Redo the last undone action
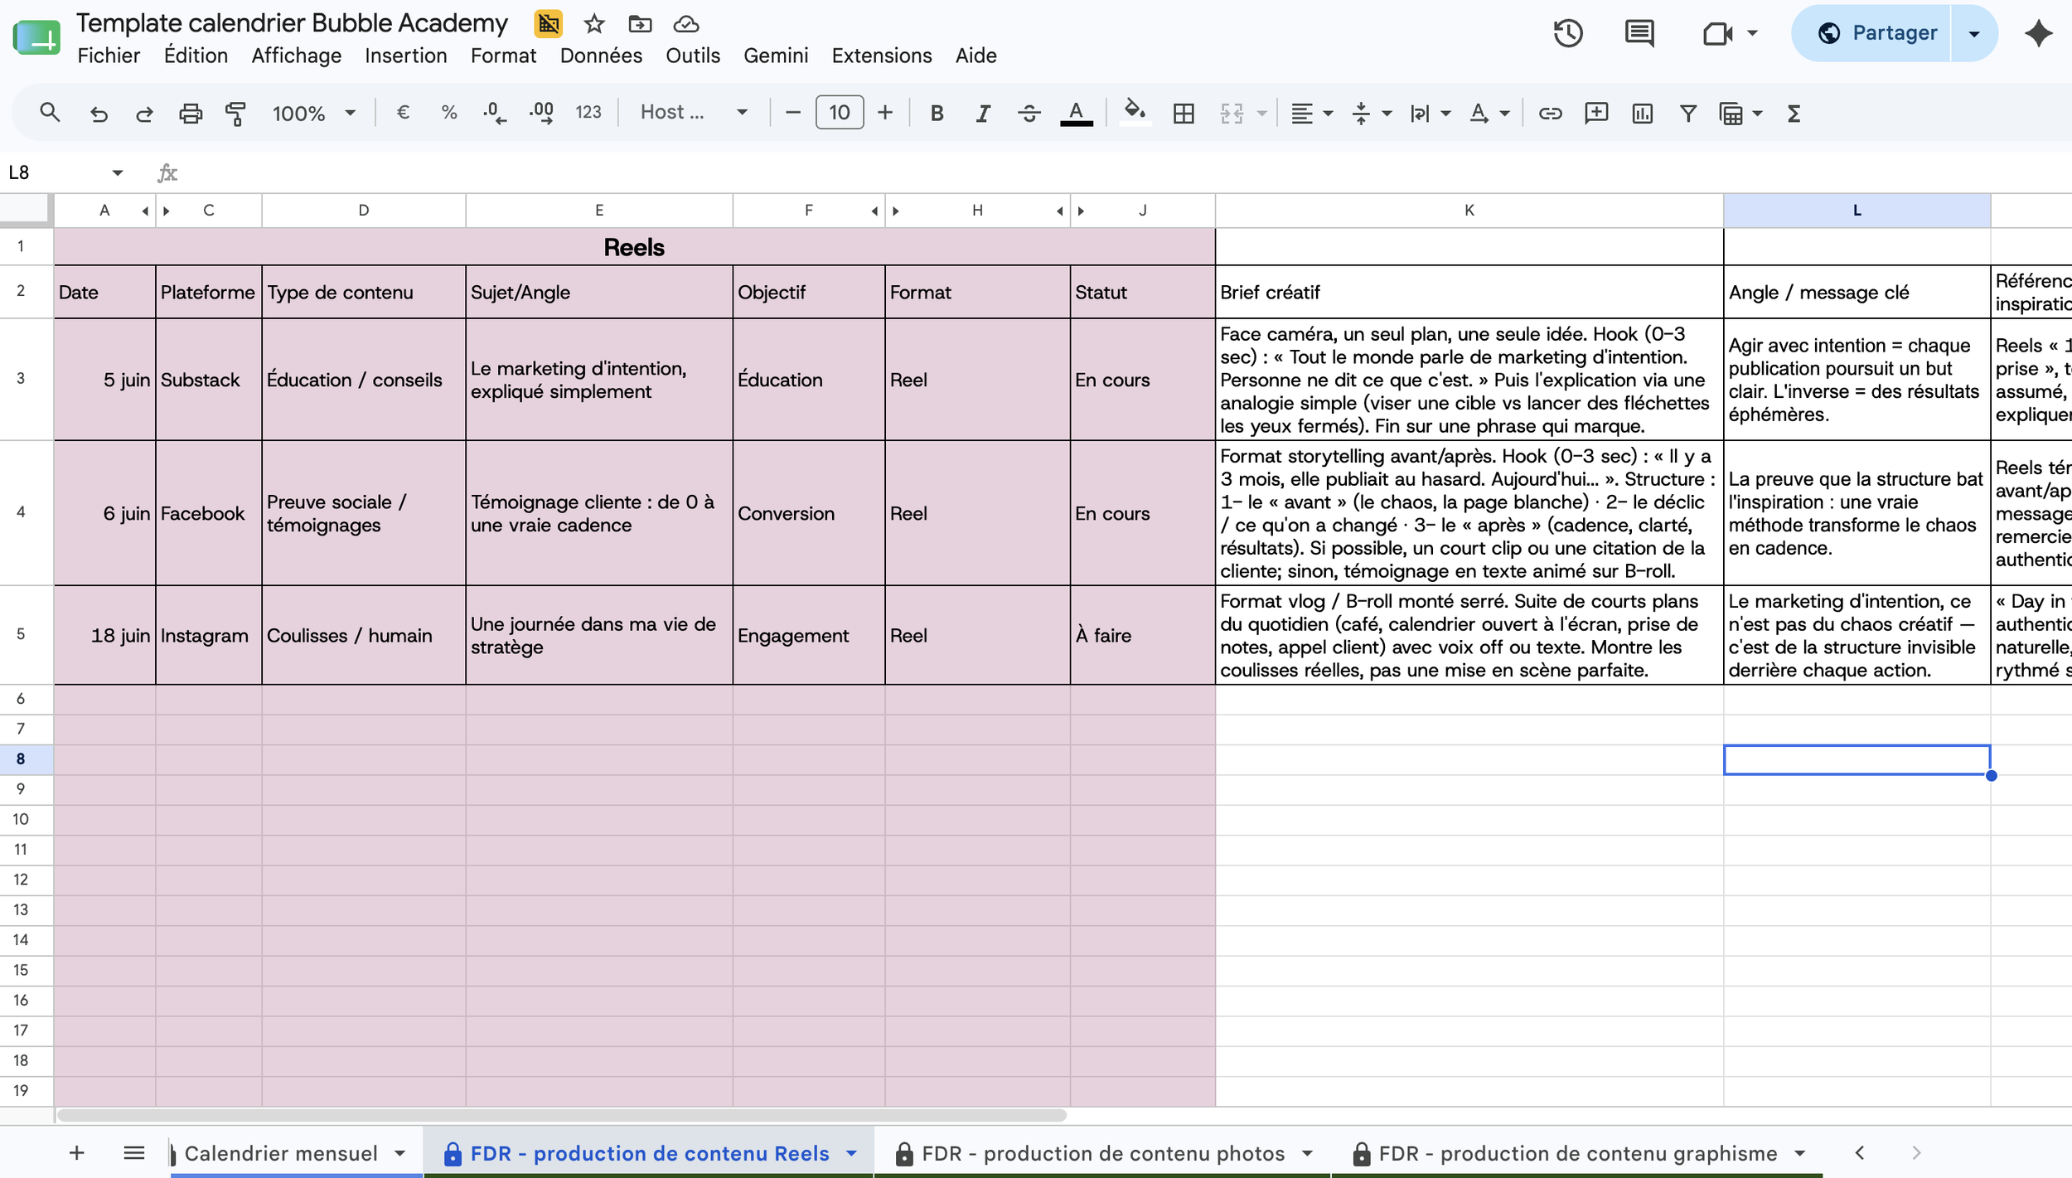This screenshot has height=1178, width=2072. (x=144, y=113)
